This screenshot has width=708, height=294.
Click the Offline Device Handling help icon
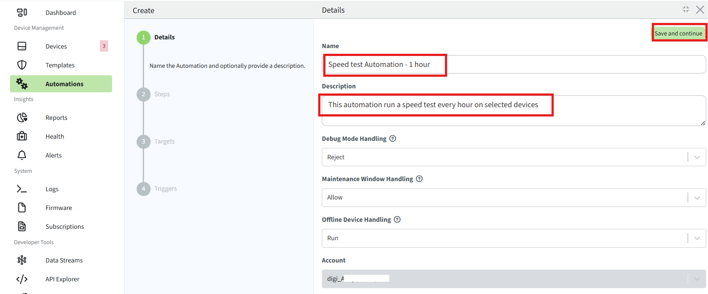coord(397,220)
